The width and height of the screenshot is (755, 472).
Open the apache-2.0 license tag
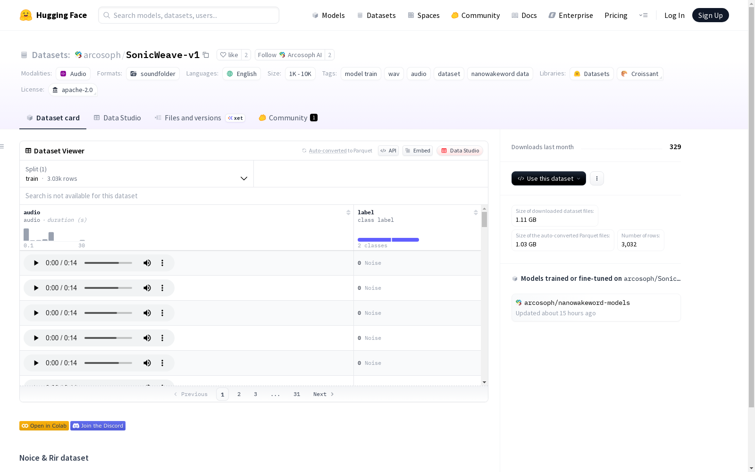coord(73,90)
